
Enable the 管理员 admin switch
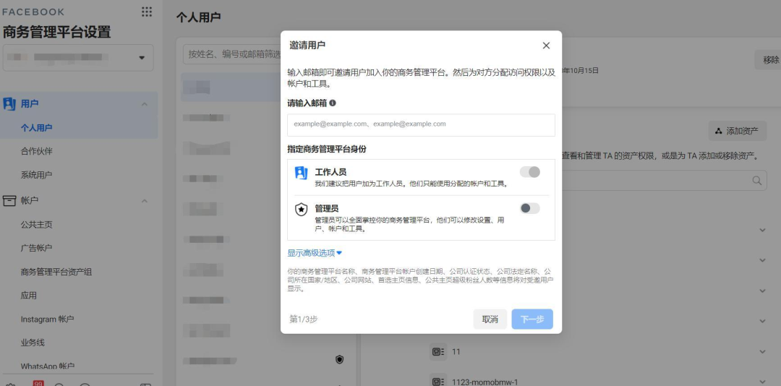[530, 208]
